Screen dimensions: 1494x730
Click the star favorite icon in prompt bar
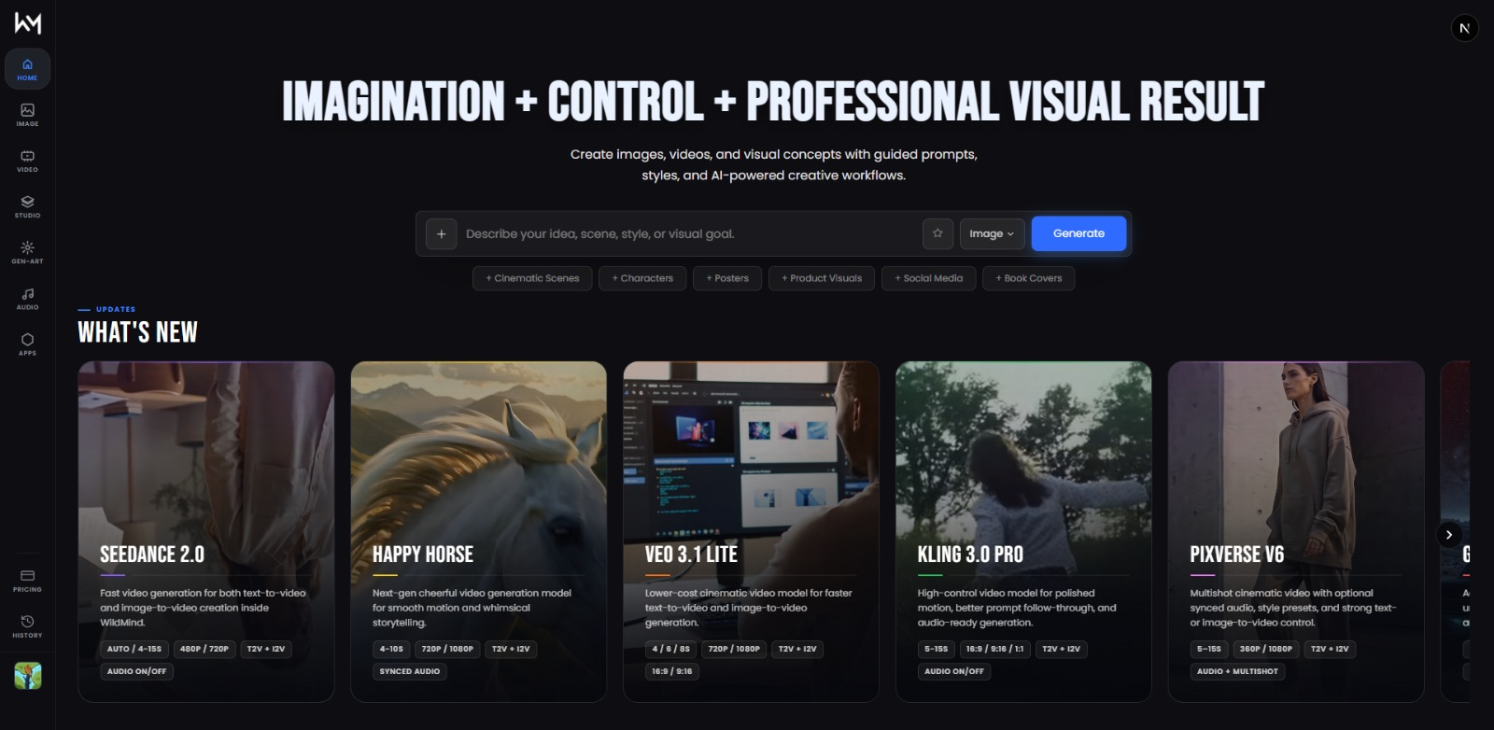(937, 233)
